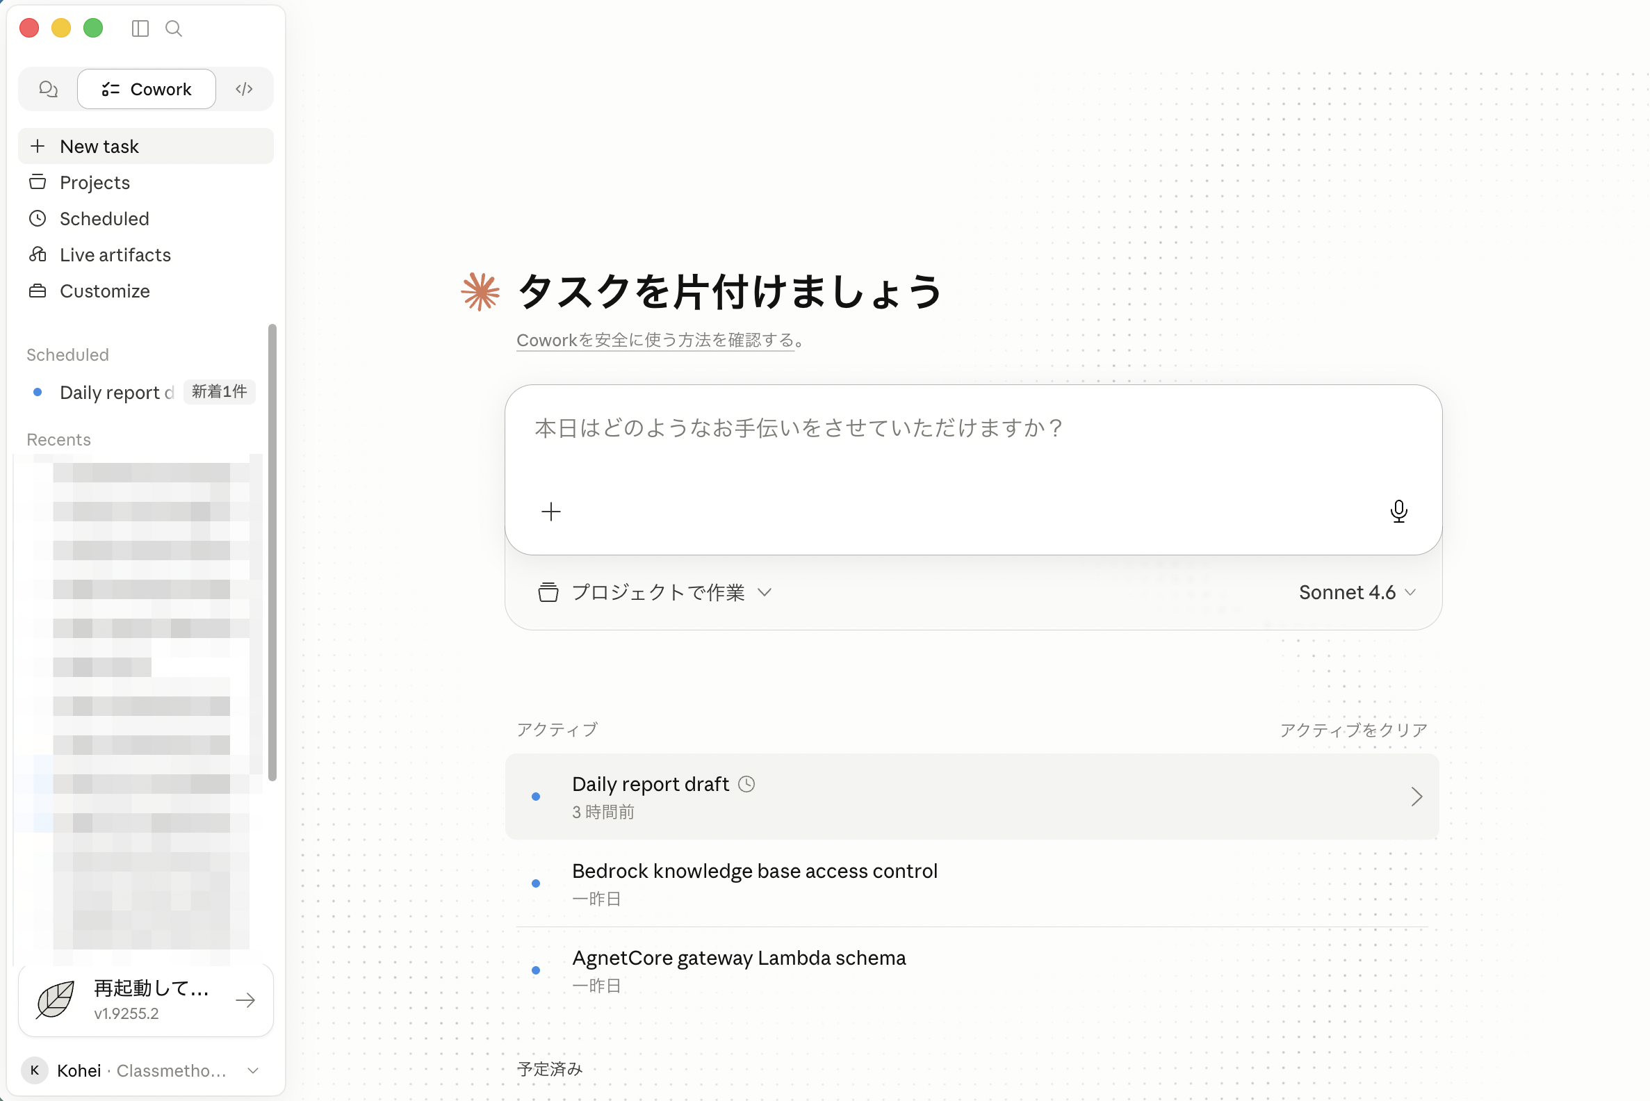Click the v1.9255.2 version text

[126, 1014]
